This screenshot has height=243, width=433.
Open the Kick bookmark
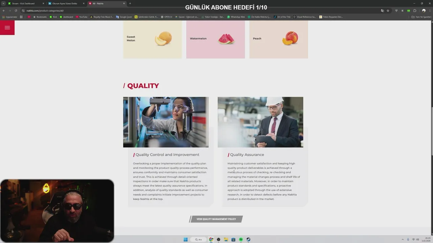tap(53, 17)
